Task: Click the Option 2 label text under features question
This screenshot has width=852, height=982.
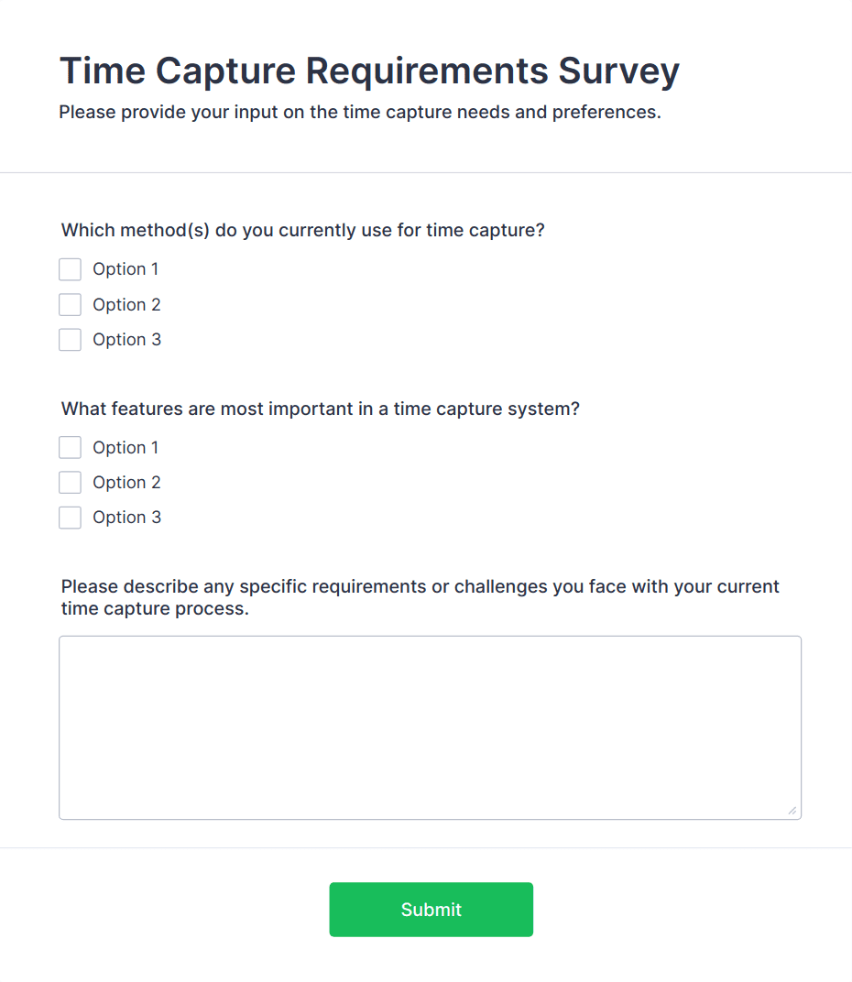Action: (126, 483)
